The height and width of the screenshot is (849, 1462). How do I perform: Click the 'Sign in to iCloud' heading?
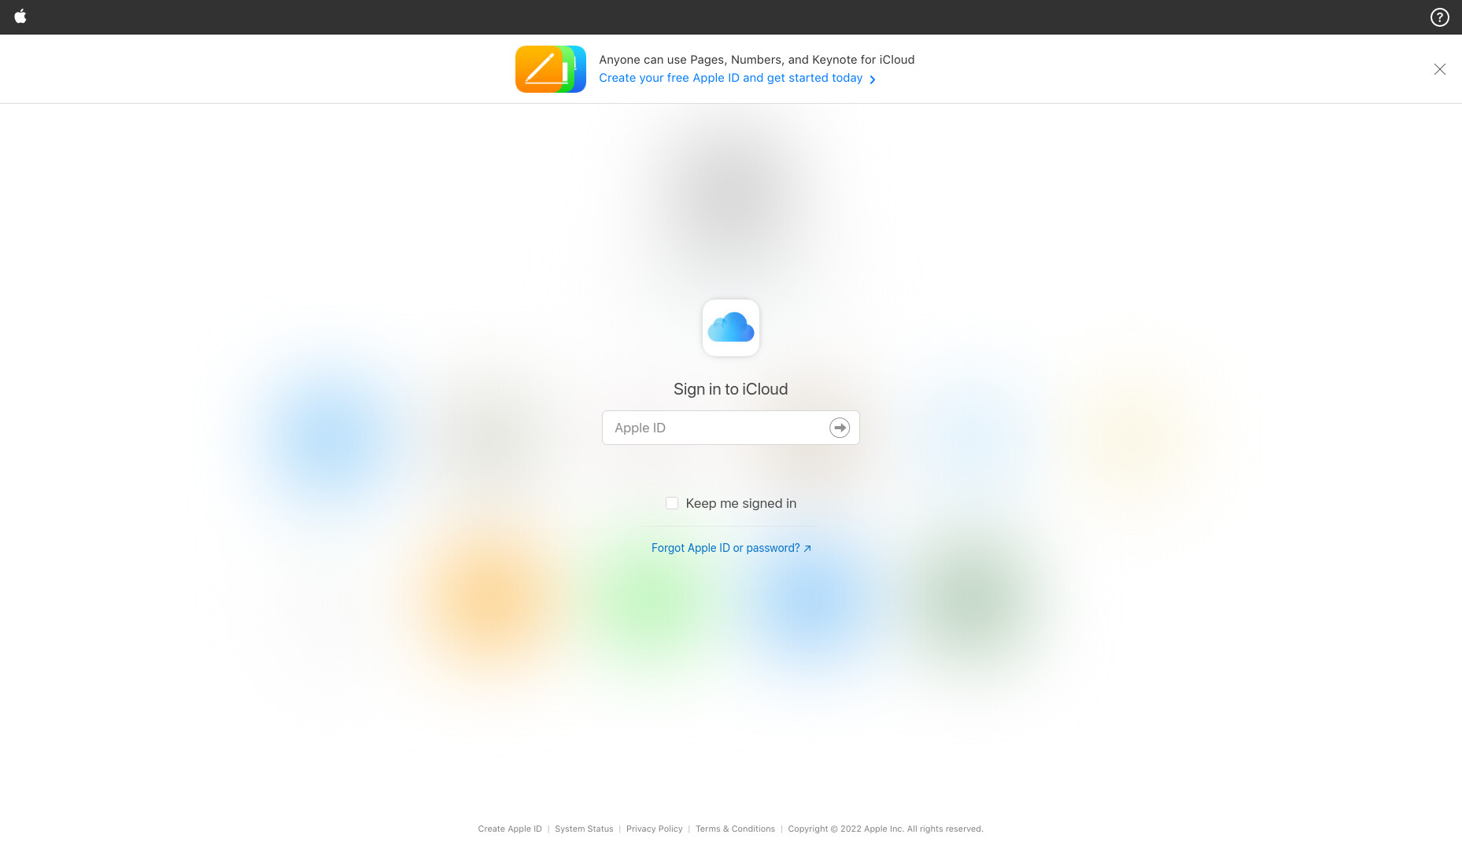coord(731,389)
